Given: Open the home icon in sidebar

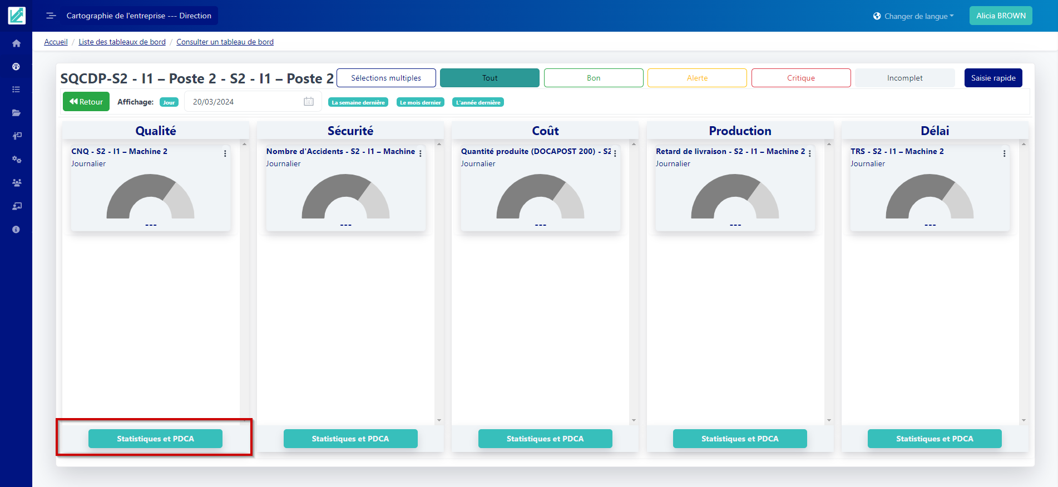Looking at the screenshot, I should (16, 43).
